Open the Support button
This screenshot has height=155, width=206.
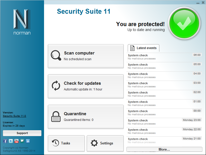coord(22,133)
